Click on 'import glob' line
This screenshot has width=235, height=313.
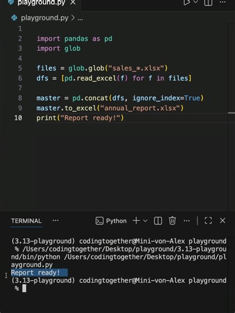tap(58, 48)
